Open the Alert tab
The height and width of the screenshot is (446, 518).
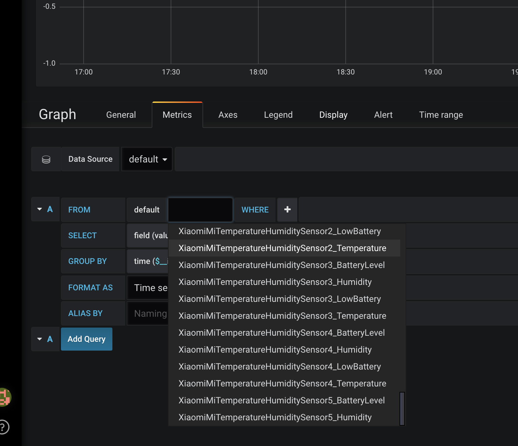383,115
